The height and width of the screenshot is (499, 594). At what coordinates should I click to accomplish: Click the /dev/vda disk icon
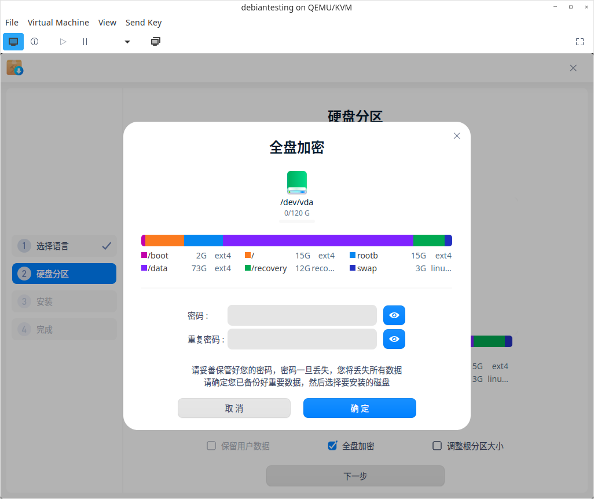pos(296,183)
